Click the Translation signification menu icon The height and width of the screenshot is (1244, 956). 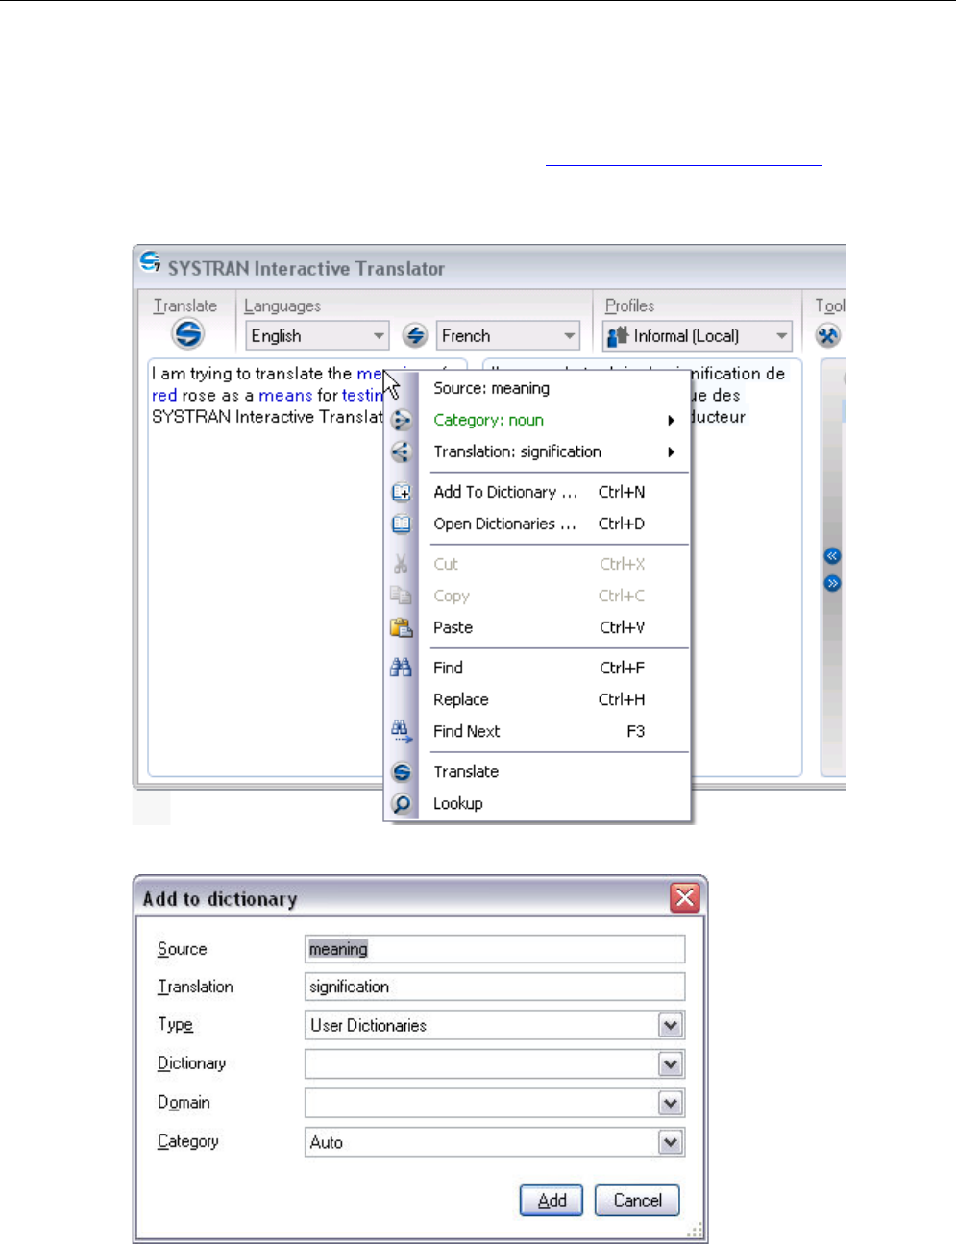click(x=401, y=451)
